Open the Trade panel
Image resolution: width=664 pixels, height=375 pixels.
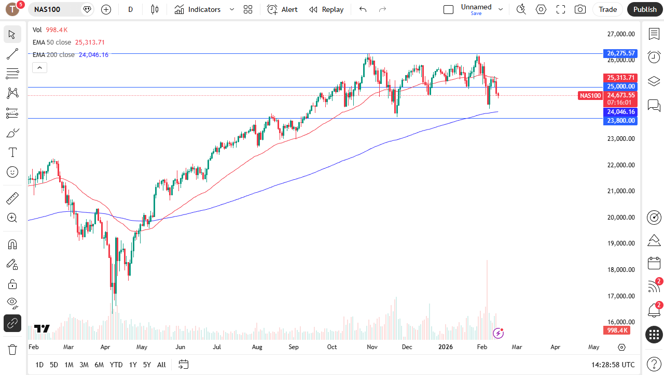(x=608, y=9)
